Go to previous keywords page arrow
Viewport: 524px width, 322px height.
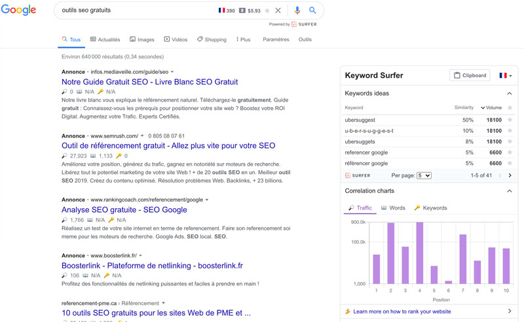500,175
